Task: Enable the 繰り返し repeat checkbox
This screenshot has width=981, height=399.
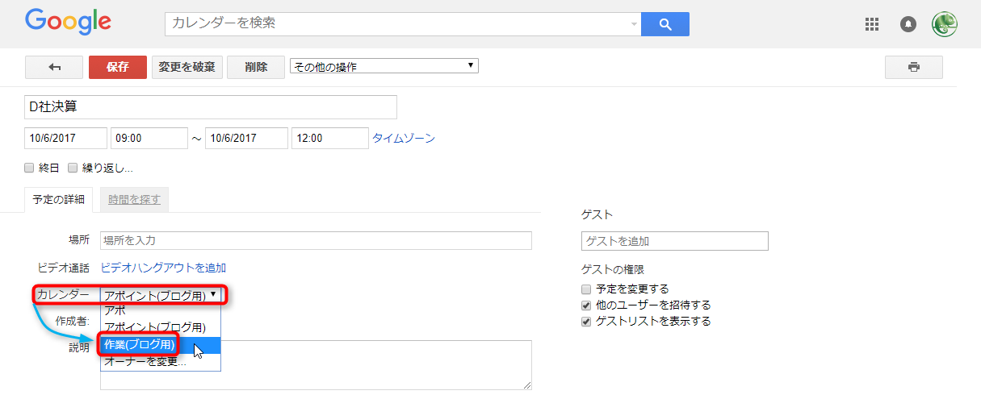Action: pos(73,168)
